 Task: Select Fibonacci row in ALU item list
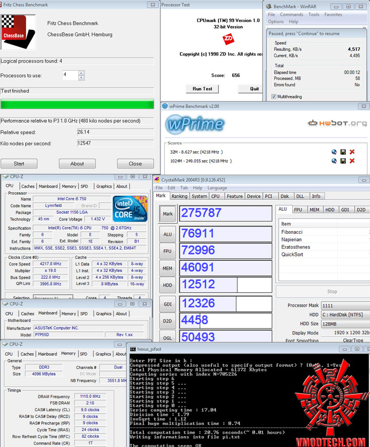[x=324, y=232]
